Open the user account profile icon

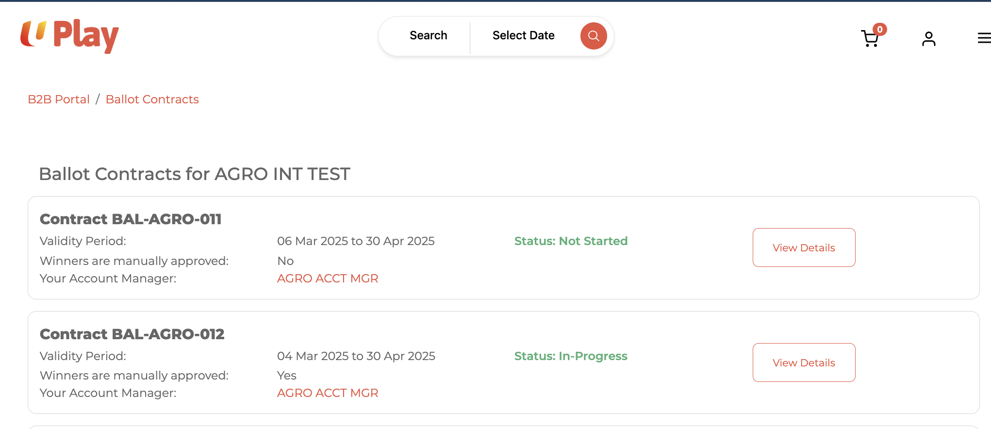pyautogui.click(x=928, y=38)
